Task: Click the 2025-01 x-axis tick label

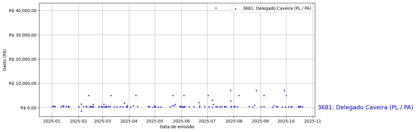Action: point(52,121)
